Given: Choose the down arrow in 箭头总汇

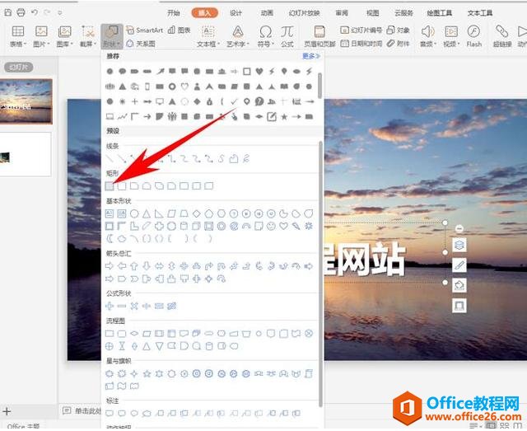Looking at the screenshot, I should (x=147, y=266).
